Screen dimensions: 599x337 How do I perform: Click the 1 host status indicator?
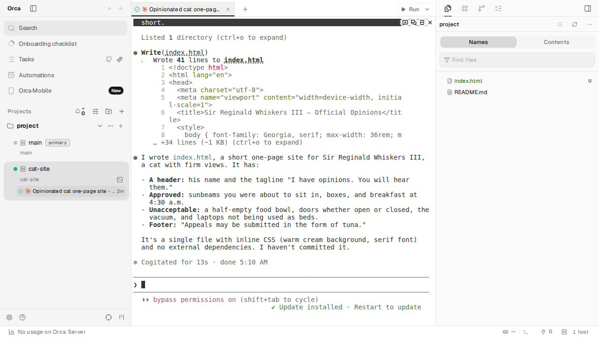point(575,332)
